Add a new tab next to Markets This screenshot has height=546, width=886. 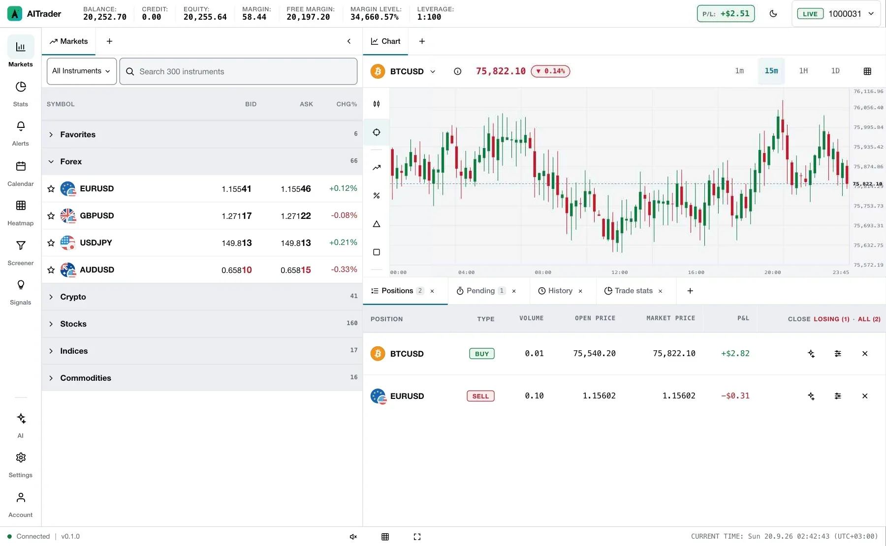[109, 41]
